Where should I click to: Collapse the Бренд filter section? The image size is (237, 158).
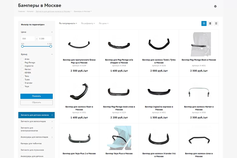coord(52,54)
